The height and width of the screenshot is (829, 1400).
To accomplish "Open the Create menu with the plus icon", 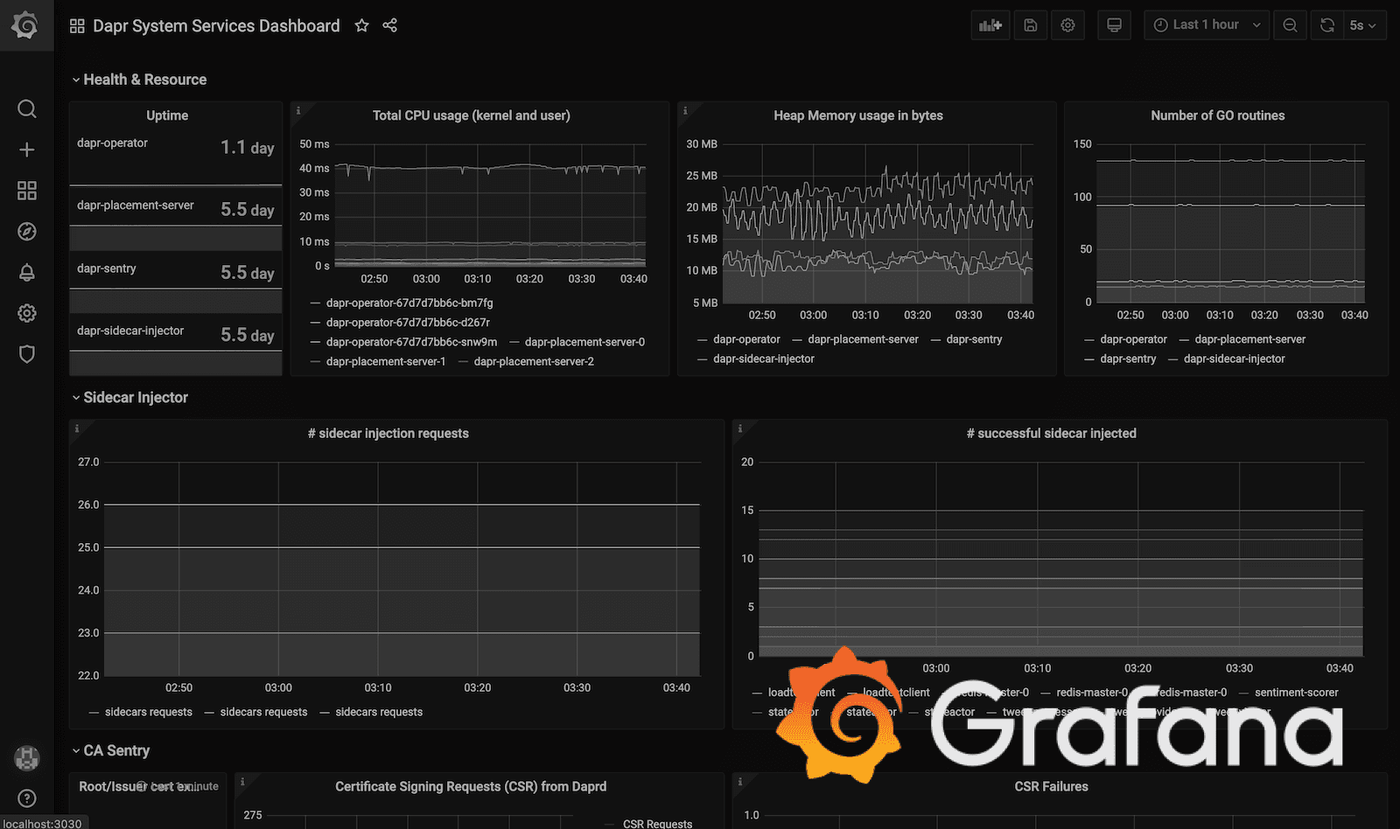I will click(x=27, y=150).
